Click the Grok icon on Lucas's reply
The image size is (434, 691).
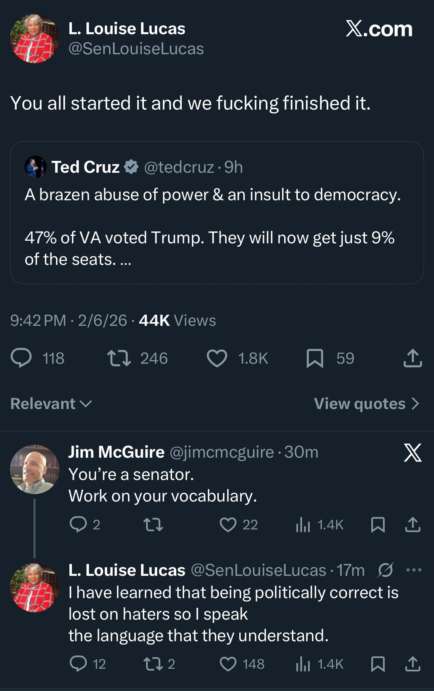385,570
